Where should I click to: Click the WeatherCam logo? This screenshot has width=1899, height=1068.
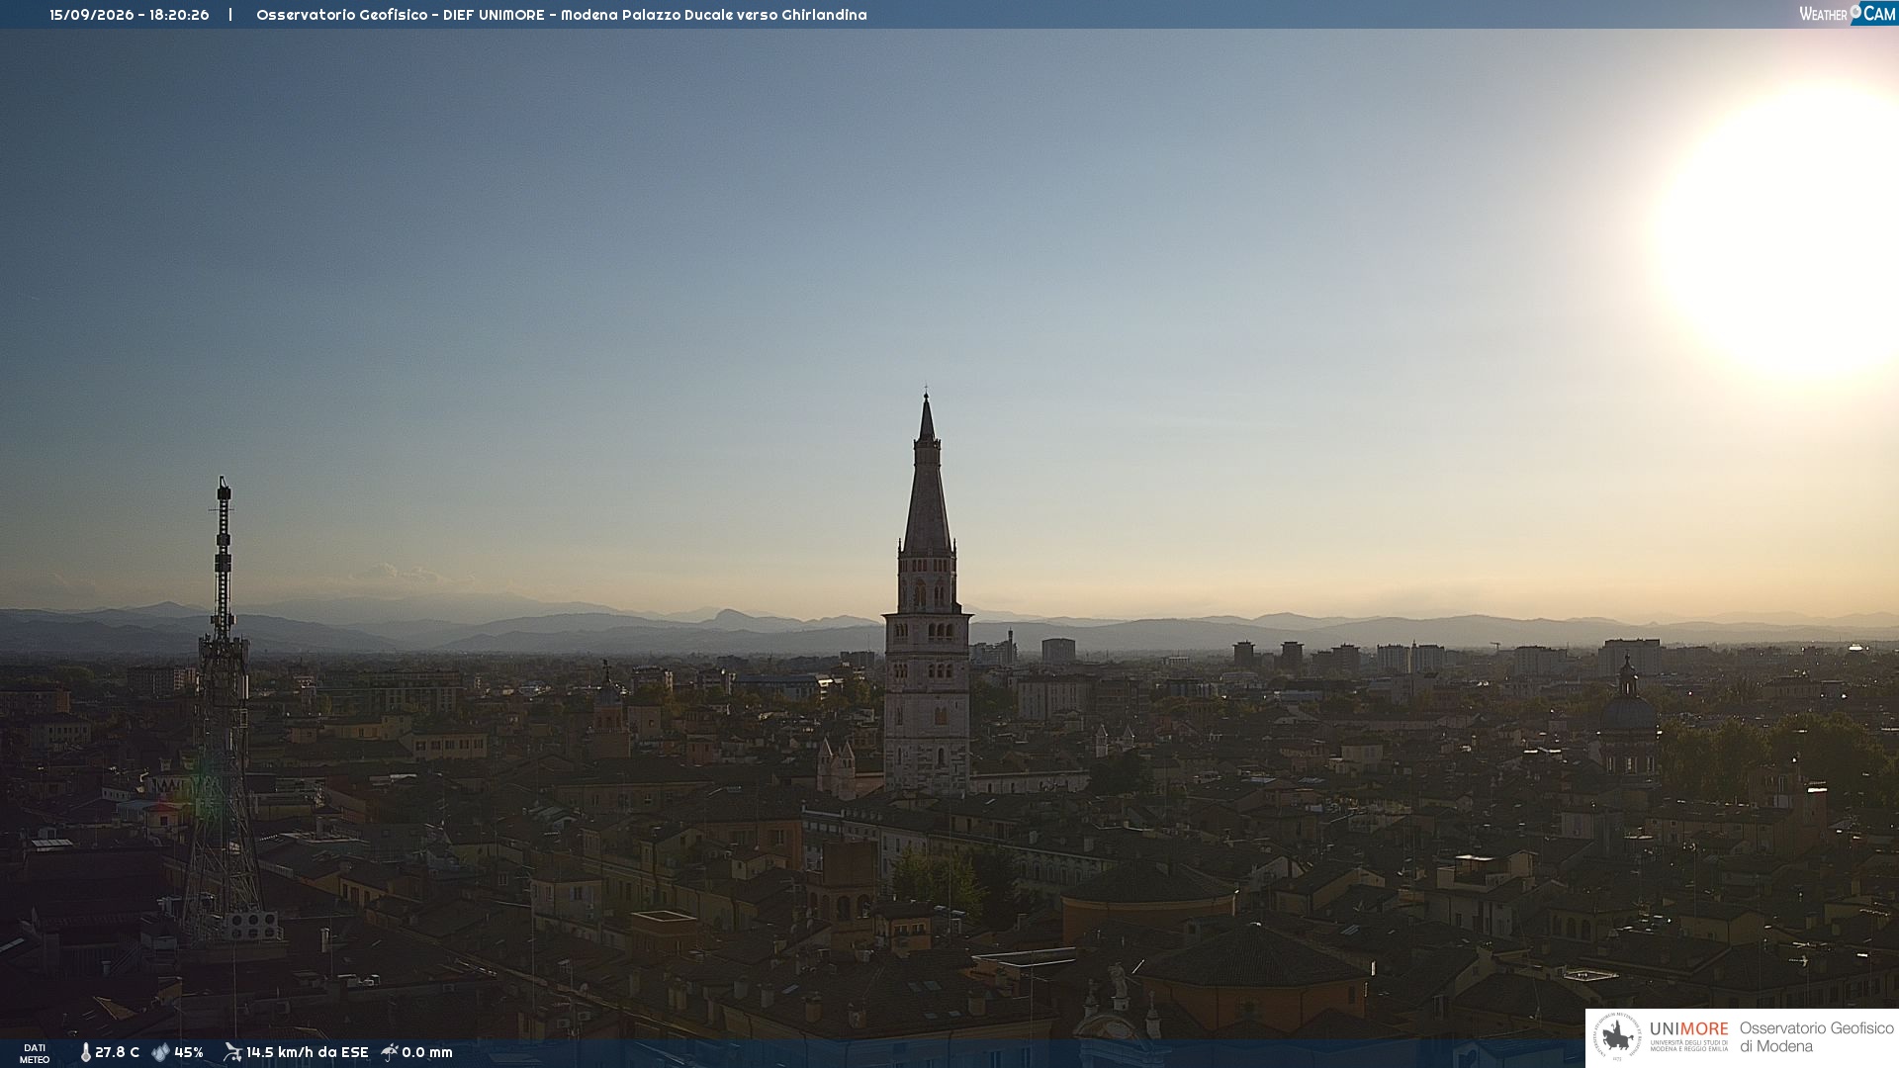(x=1848, y=14)
